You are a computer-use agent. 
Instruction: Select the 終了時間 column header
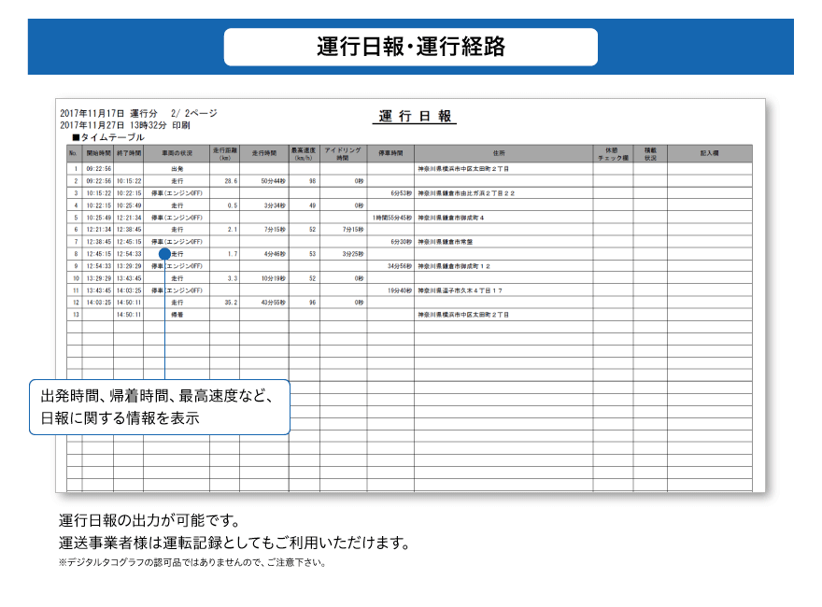129,153
